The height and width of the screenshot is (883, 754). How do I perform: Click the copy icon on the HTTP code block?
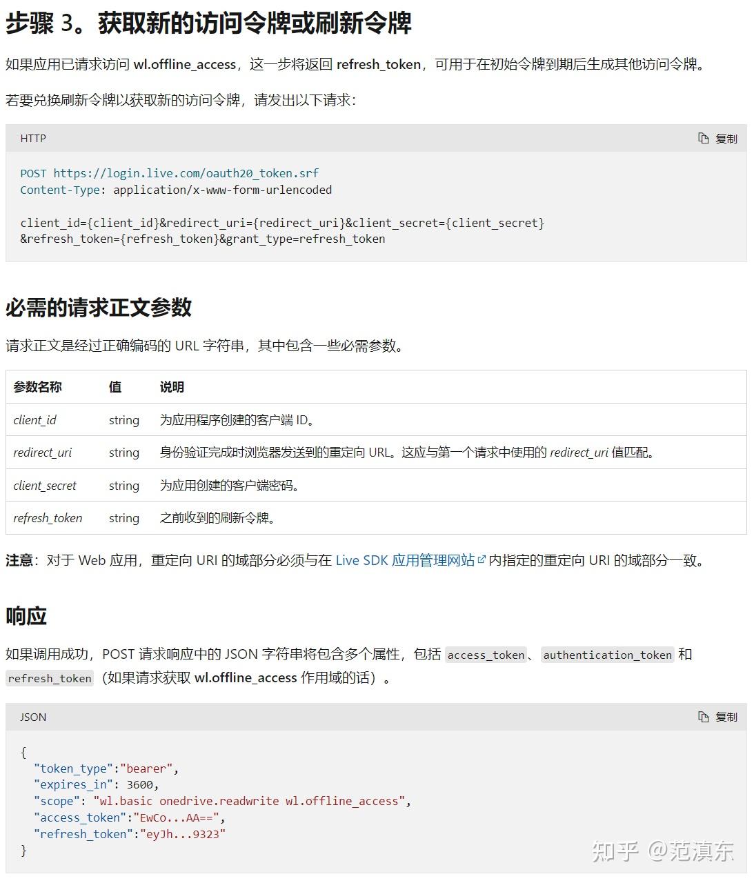702,138
